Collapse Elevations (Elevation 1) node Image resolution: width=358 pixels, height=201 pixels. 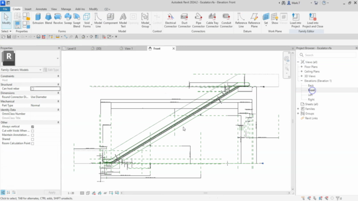pyautogui.click(x=302, y=80)
